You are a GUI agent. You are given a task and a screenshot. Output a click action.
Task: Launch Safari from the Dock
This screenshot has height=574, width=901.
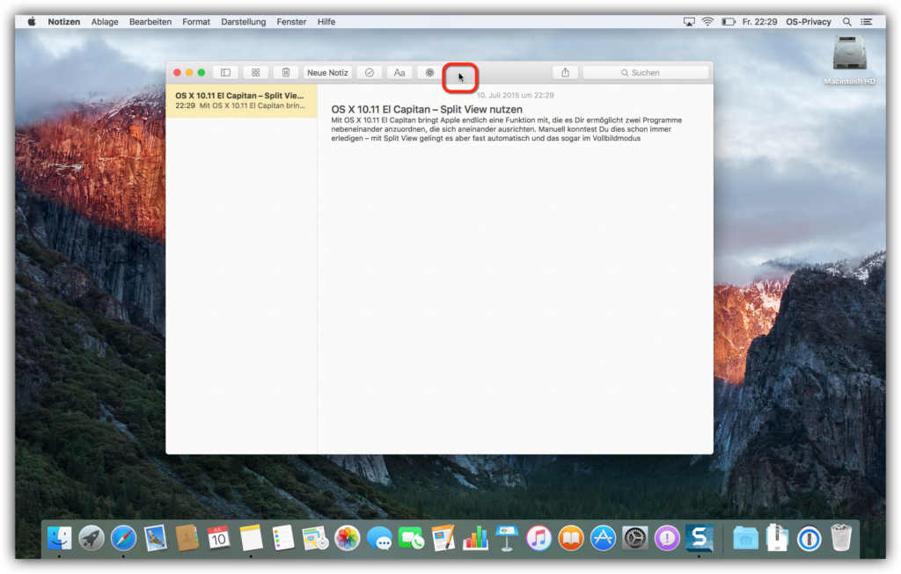tap(123, 539)
